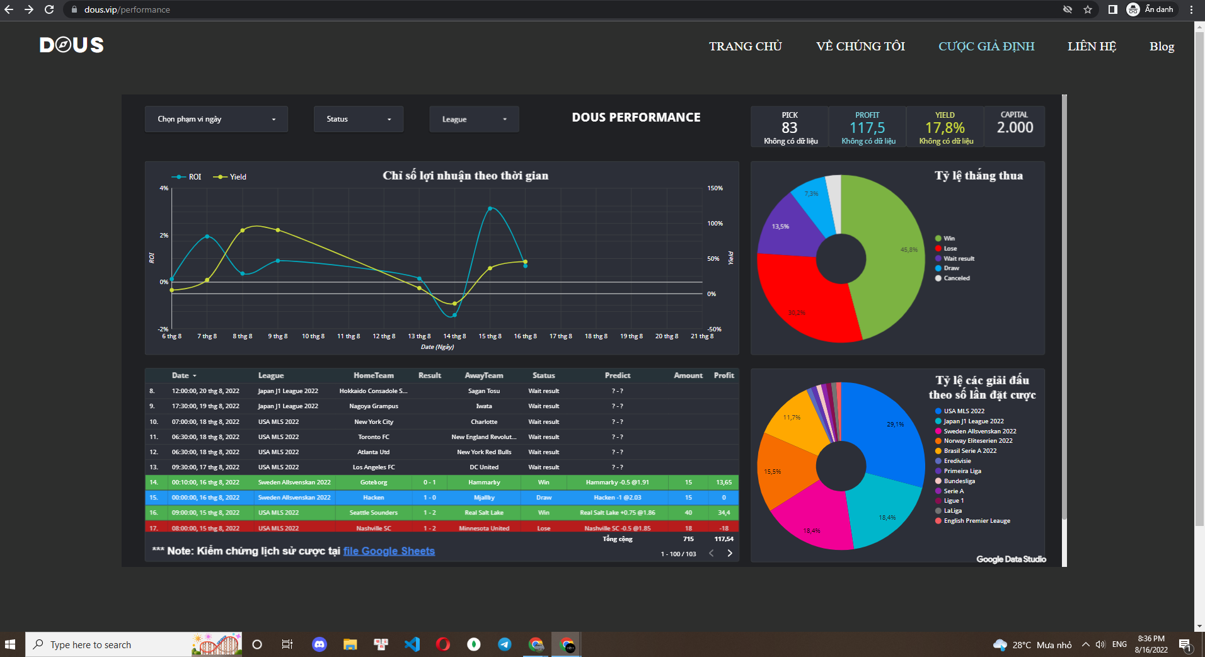Reload the page with browser refresh icon

coord(49,9)
